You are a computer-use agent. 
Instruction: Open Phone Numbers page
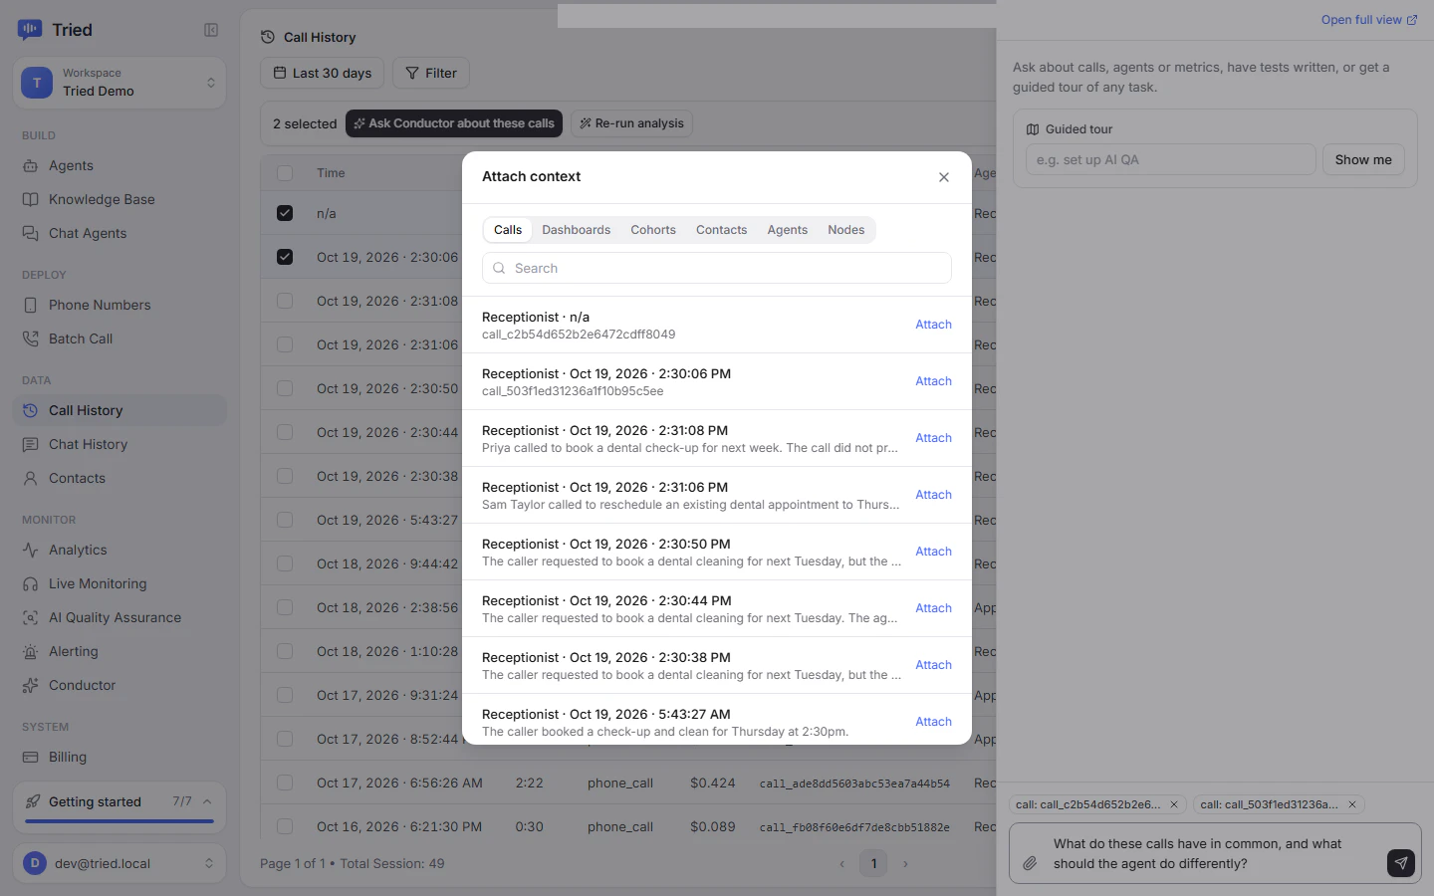pos(119,305)
